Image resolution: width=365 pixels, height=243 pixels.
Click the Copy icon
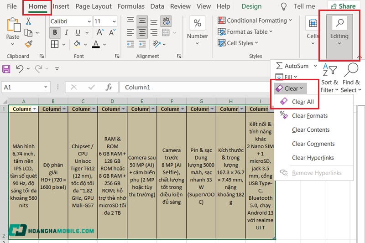(28, 33)
